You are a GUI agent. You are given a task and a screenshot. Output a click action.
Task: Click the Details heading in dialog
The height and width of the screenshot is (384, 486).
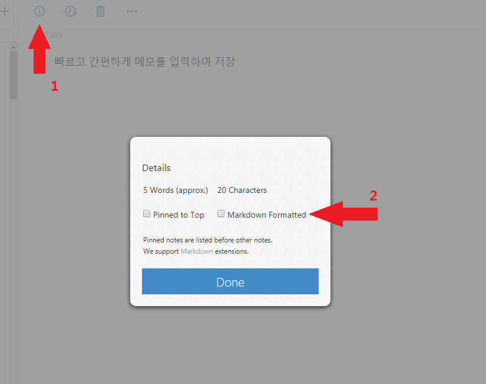(156, 168)
